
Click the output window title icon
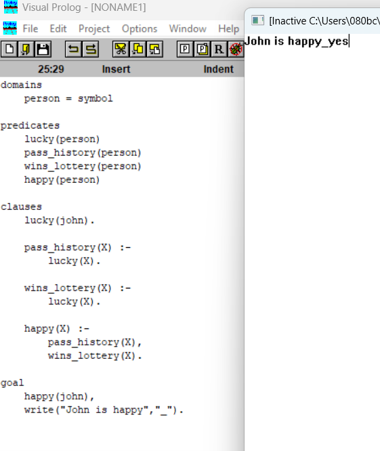(257, 20)
